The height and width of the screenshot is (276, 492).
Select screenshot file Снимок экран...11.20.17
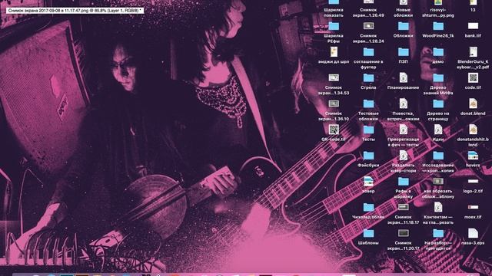click(x=403, y=233)
